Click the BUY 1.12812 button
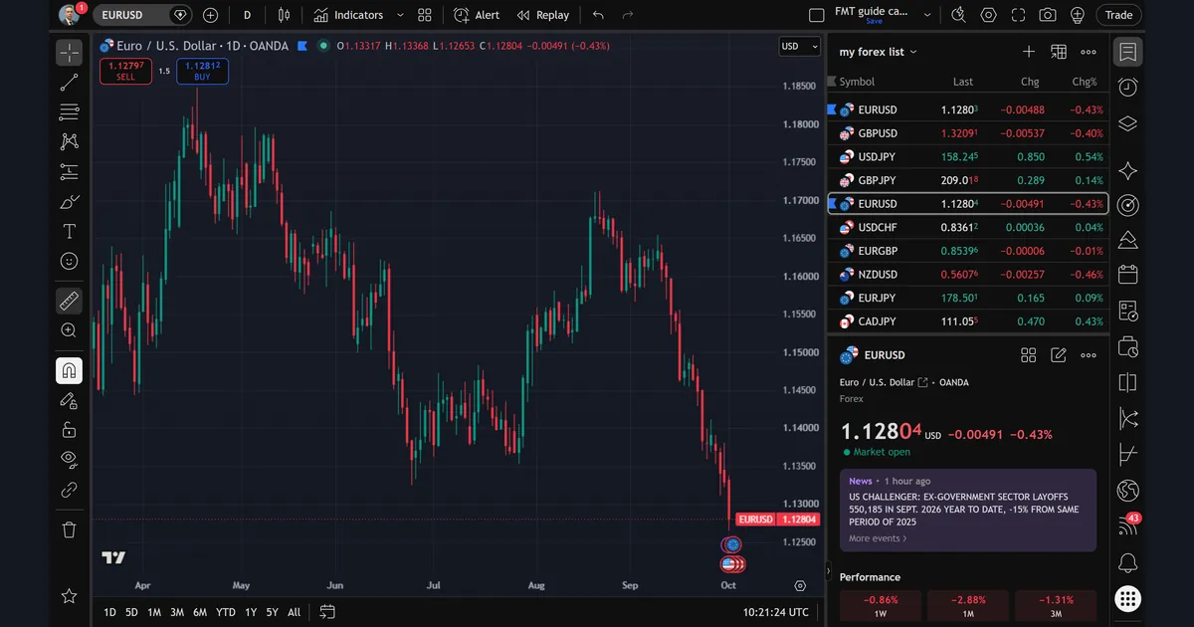This screenshot has width=1194, height=627. [x=202, y=71]
